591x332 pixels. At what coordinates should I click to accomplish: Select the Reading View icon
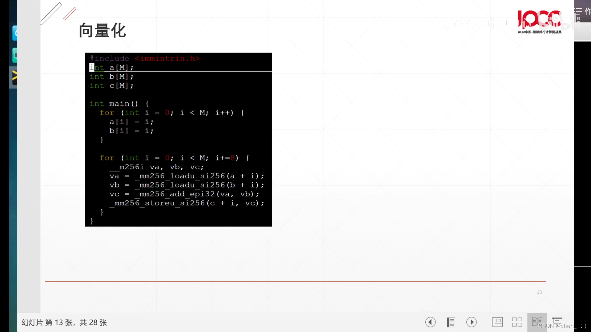click(x=537, y=322)
